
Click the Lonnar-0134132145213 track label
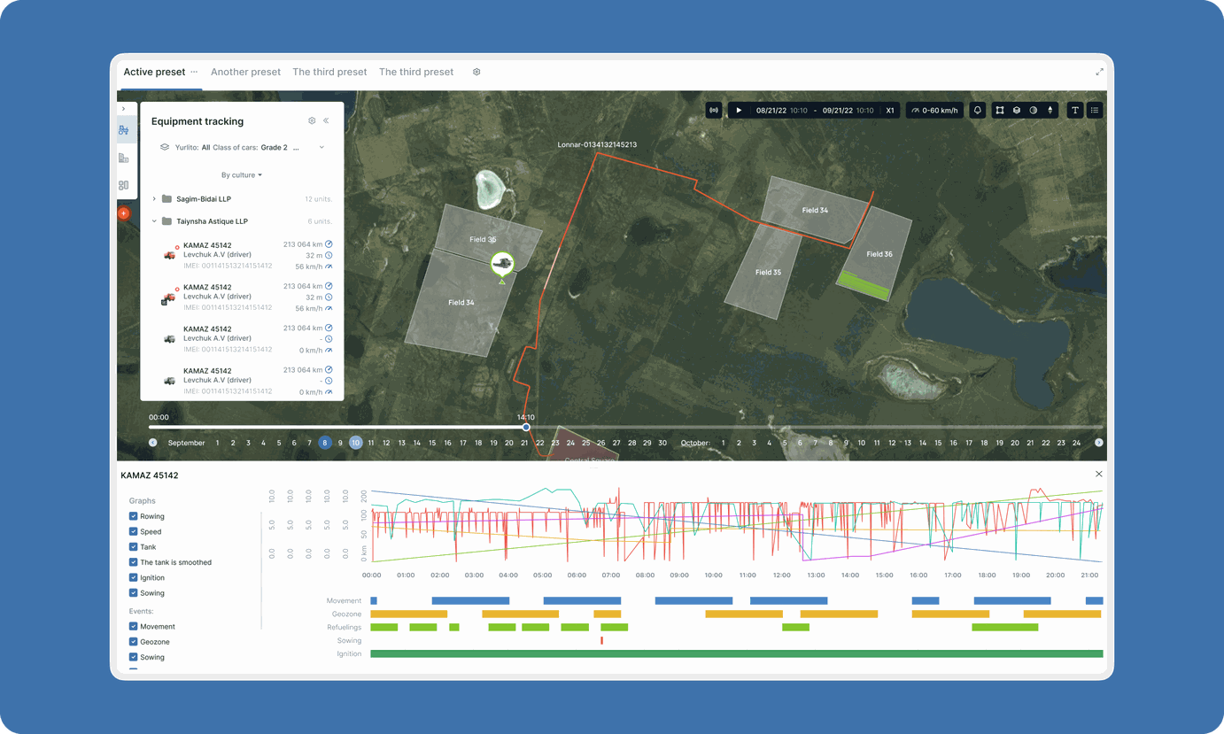(597, 144)
